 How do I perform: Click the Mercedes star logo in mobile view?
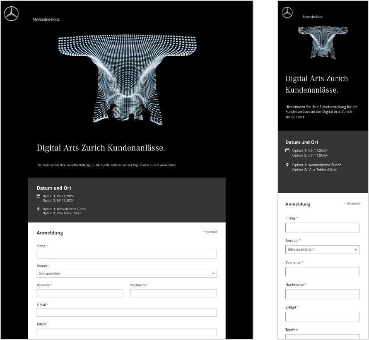pos(287,13)
